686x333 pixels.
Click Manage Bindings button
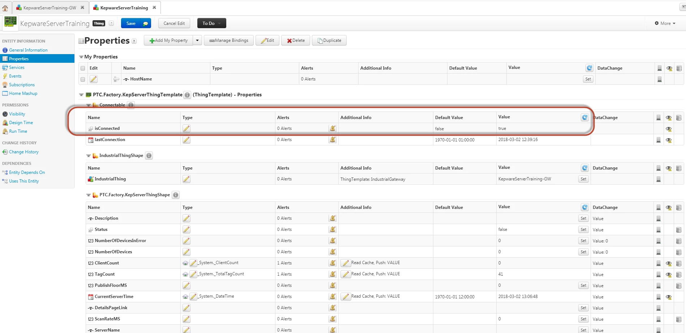point(229,40)
